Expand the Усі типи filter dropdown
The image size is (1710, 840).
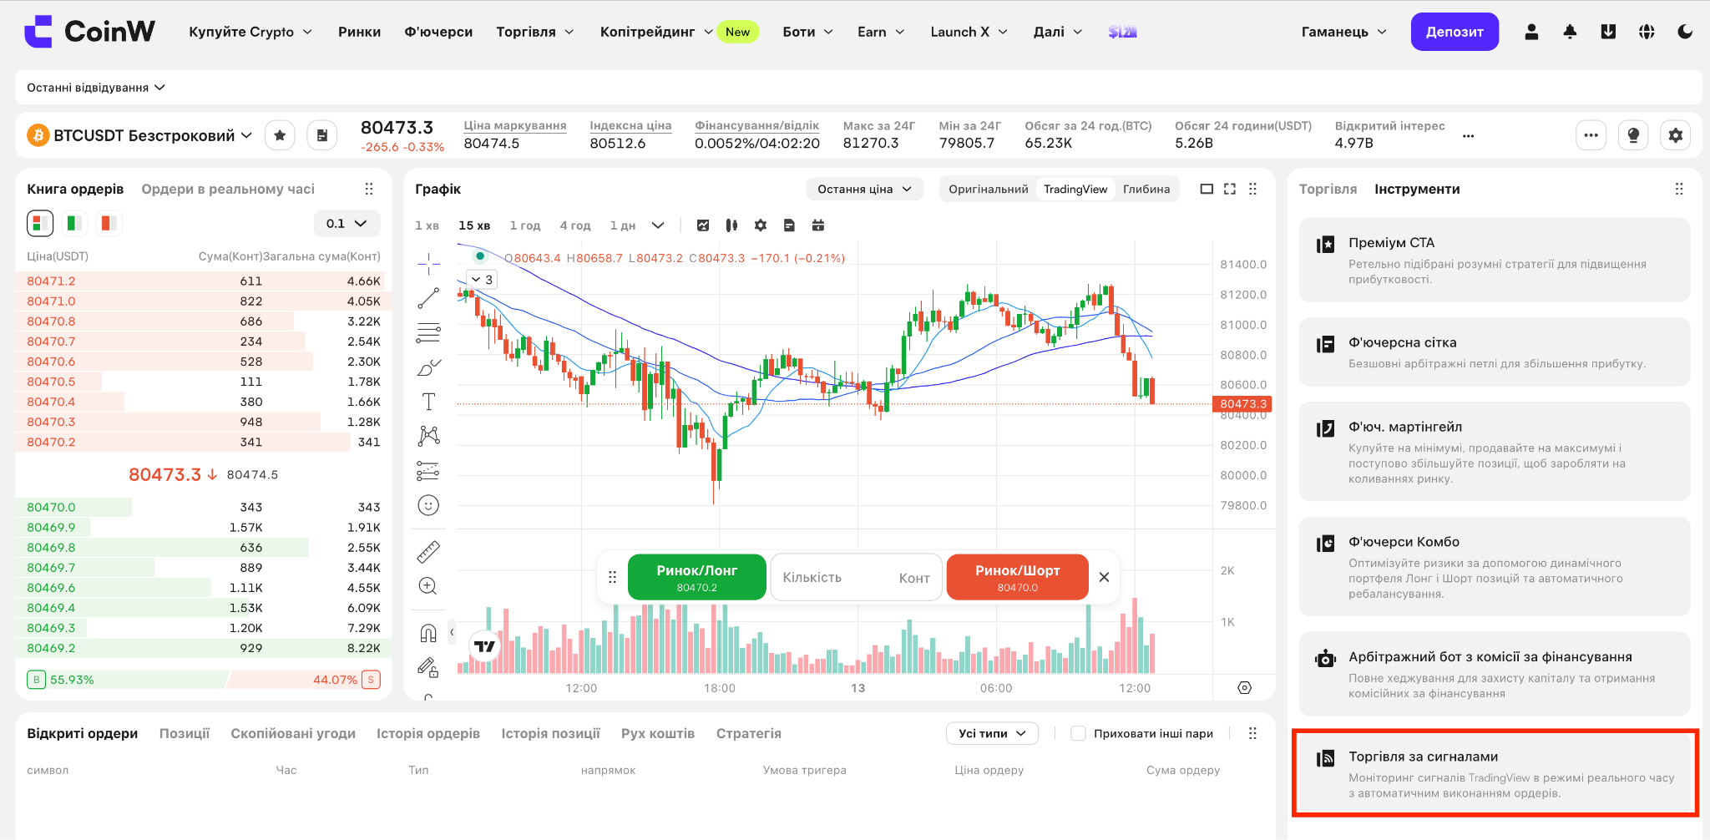pyautogui.click(x=992, y=733)
